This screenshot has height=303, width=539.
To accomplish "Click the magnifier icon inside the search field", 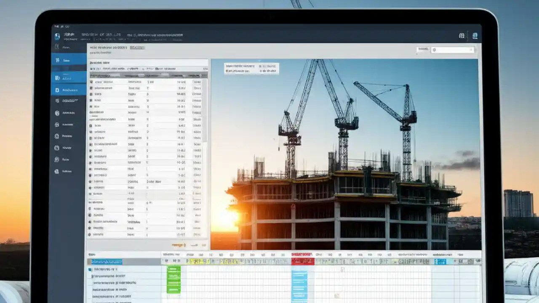I will click(x=435, y=49).
